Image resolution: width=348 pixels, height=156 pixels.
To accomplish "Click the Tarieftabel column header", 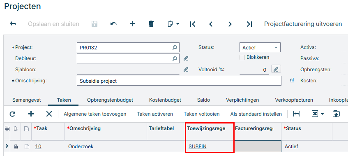I will 166,131.
